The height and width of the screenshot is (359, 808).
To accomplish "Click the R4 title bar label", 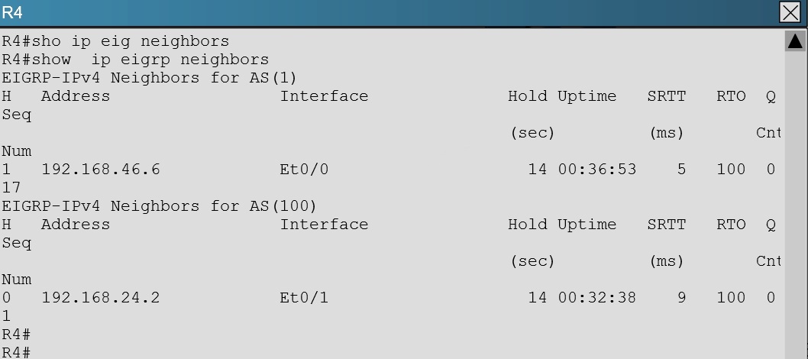I will (x=12, y=12).
